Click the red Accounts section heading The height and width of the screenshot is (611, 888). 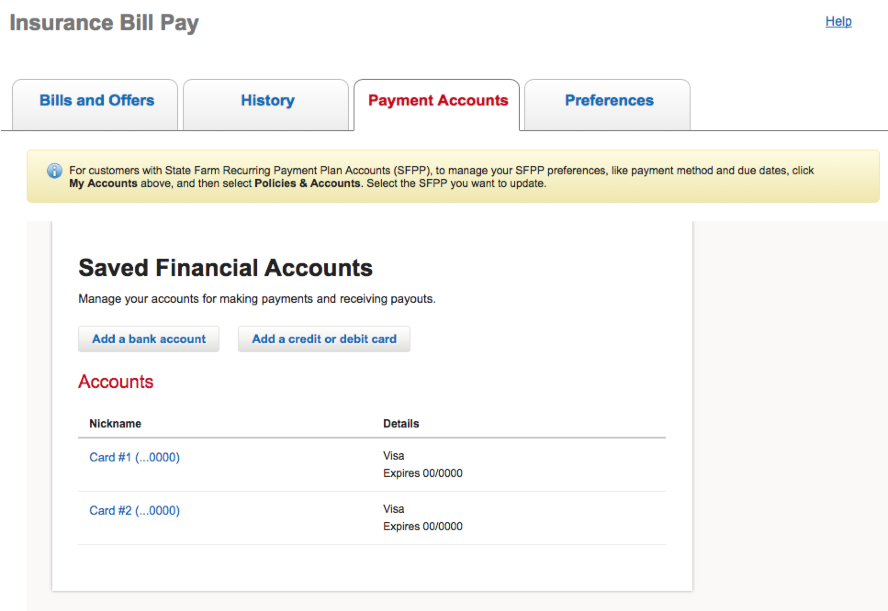[x=116, y=382]
